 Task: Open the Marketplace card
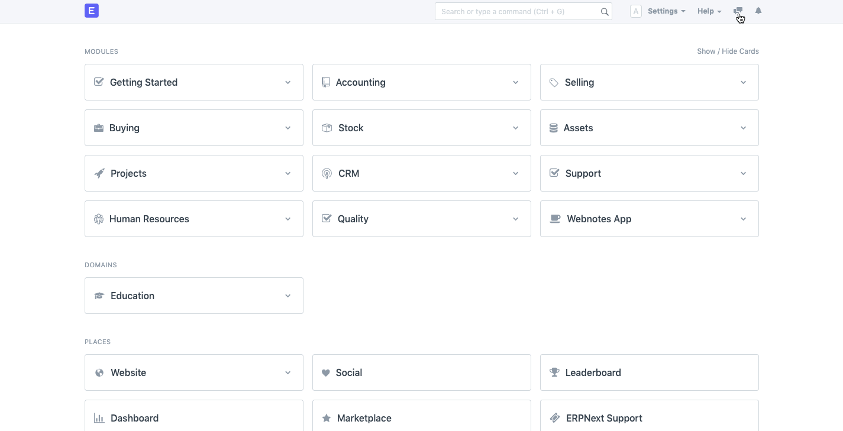click(x=421, y=417)
